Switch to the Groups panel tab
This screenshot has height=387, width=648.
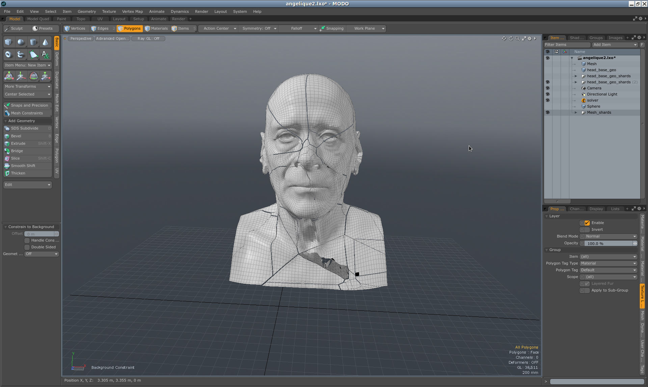pos(596,38)
